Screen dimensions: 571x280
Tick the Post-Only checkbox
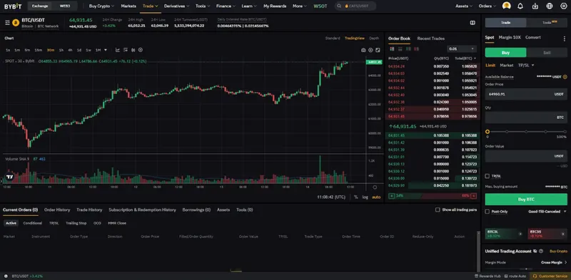(487, 212)
